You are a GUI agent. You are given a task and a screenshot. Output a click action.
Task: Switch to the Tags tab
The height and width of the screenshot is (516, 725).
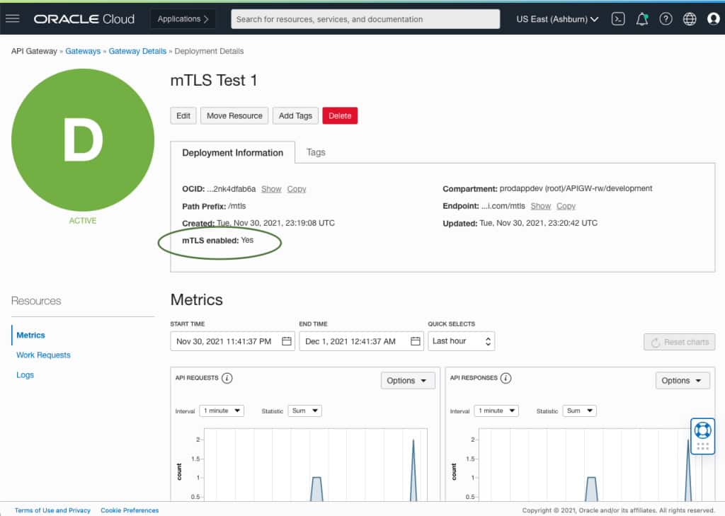click(x=316, y=151)
